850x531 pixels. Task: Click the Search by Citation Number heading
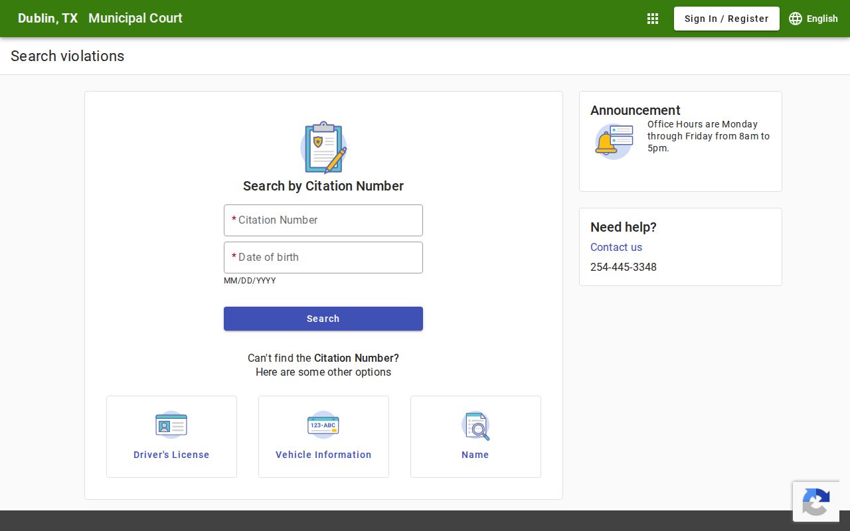coord(323,186)
